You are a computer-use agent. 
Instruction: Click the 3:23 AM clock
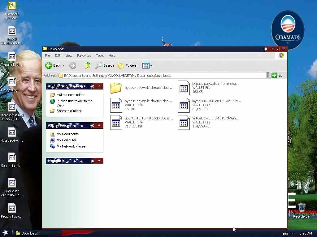[x=306, y=233]
